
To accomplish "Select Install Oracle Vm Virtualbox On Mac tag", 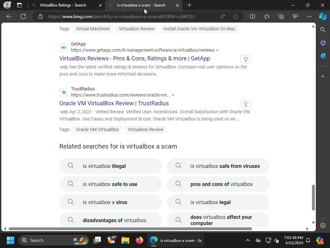I will click(199, 29).
